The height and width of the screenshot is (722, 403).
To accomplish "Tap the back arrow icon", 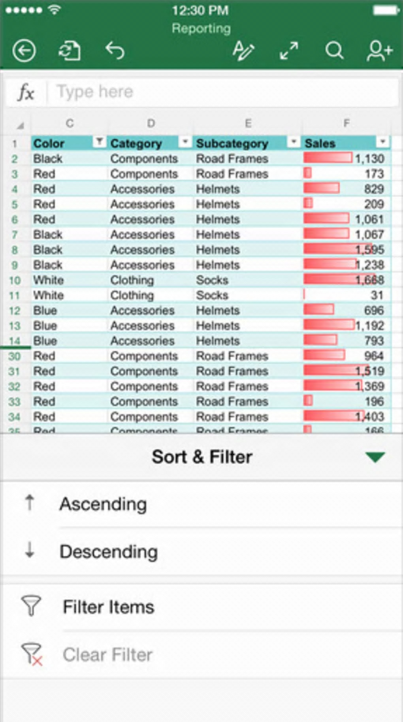I will click(24, 51).
